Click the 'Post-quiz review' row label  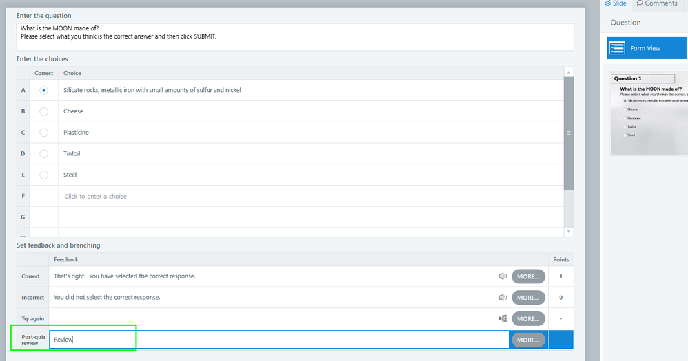point(33,340)
